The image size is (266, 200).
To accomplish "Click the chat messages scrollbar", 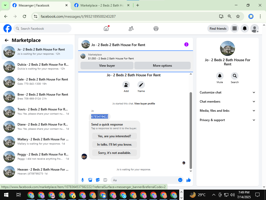I will tap(191, 130).
